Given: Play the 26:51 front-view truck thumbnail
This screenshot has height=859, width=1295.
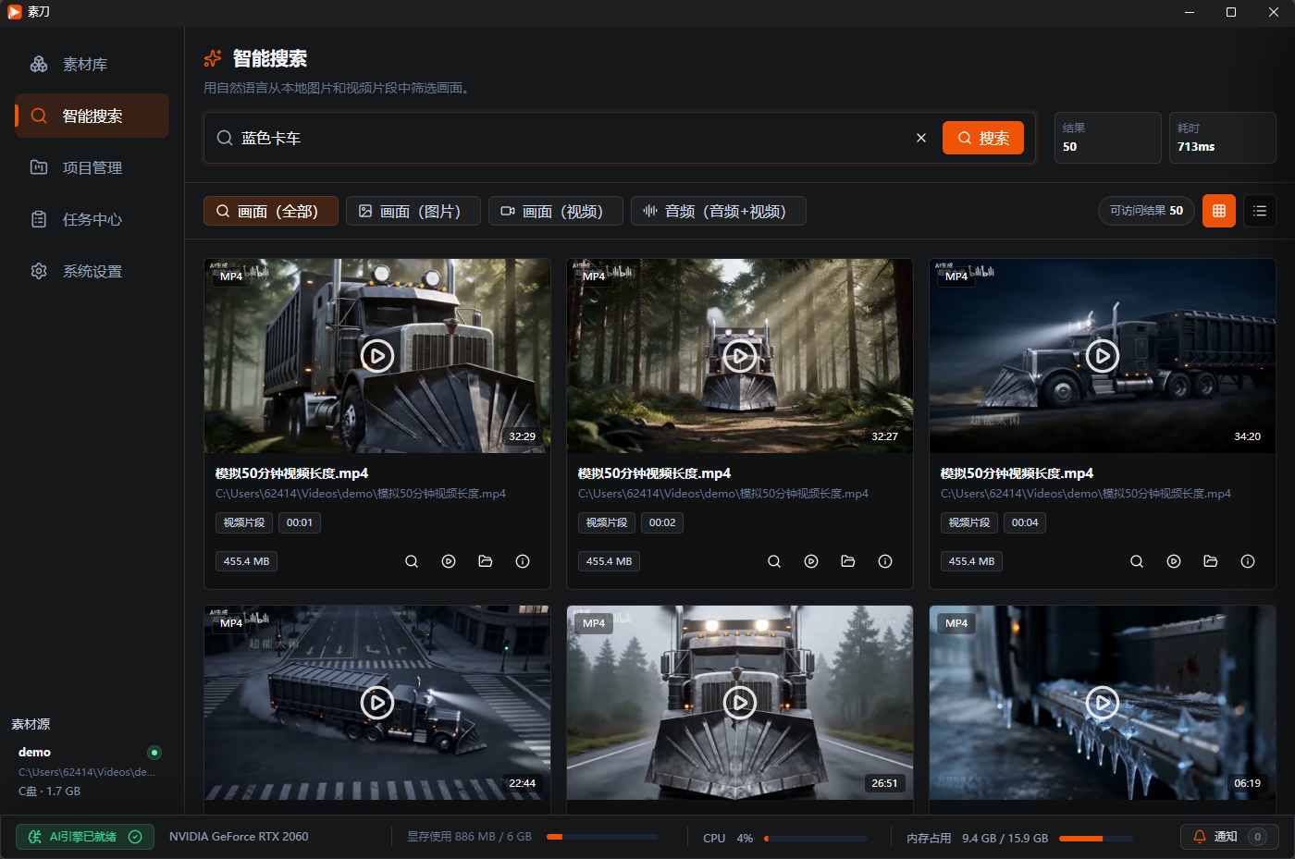Looking at the screenshot, I should (740, 703).
